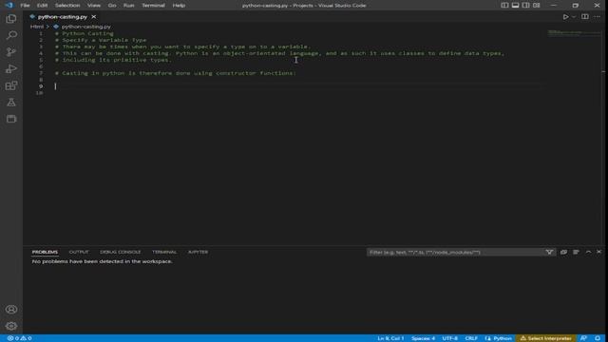Toggle the secondary side bar layout icon

pos(525,6)
